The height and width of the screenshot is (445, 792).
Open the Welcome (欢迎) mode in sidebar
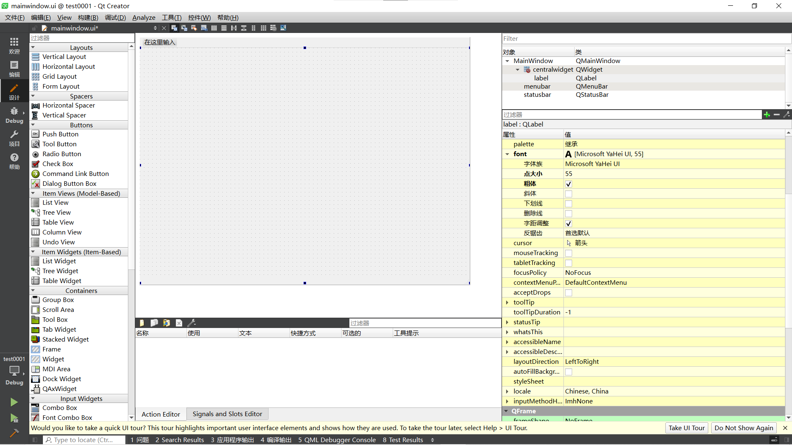(14, 45)
